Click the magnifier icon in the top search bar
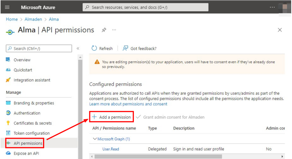Image resolution: width=292 pixels, height=159 pixels. [87, 7]
